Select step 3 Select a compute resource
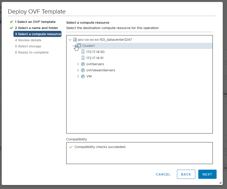 pos(38,34)
